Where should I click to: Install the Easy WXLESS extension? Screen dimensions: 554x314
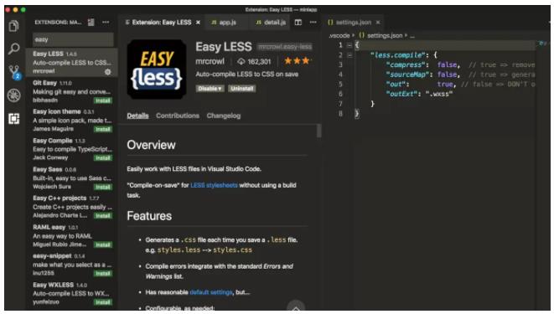click(103, 302)
